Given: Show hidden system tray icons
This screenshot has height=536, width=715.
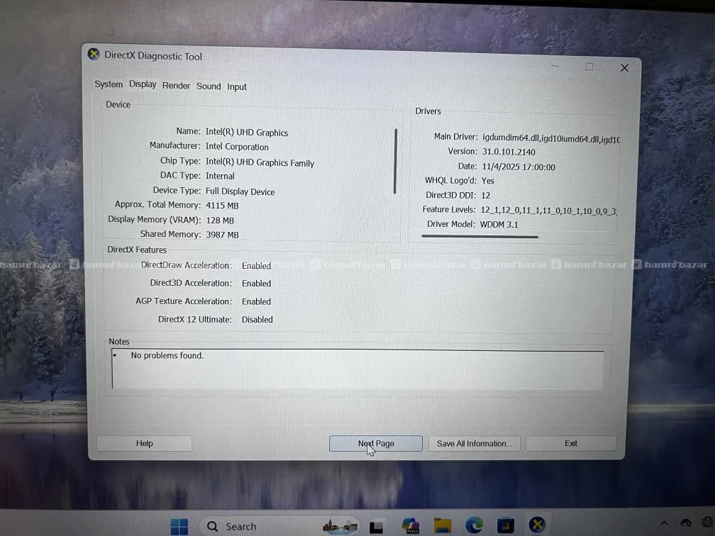Looking at the screenshot, I should tap(664, 523).
